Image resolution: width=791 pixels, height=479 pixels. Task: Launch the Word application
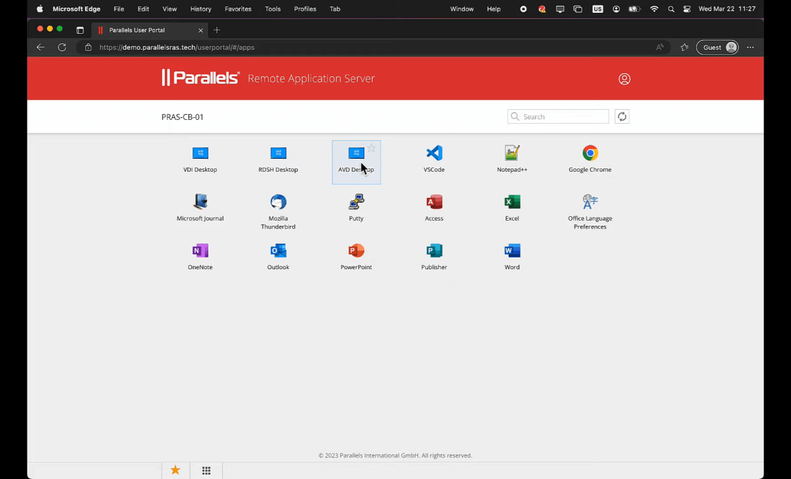click(512, 251)
